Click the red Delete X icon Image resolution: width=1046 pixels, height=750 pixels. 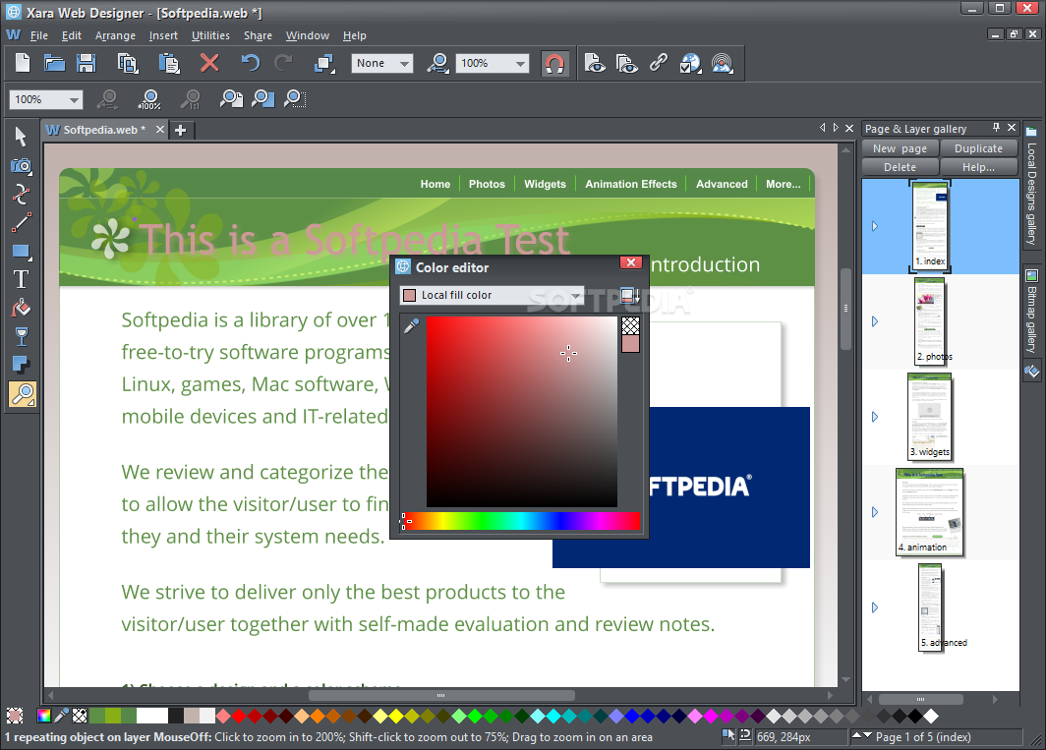tap(209, 63)
